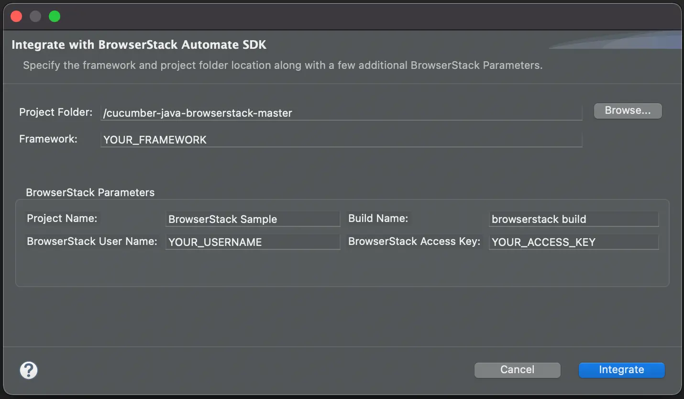Focus the Project Folder path field
Screen dimensions: 684x399
tap(341, 113)
